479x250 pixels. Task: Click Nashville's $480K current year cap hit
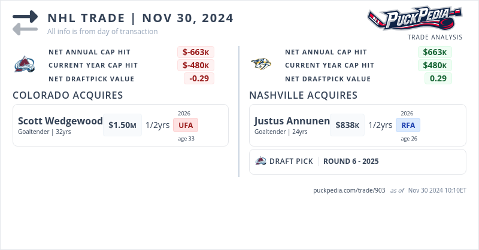435,65
